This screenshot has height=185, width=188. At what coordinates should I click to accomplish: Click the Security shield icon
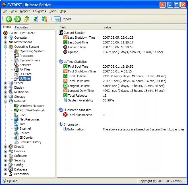[x=11, y=160]
